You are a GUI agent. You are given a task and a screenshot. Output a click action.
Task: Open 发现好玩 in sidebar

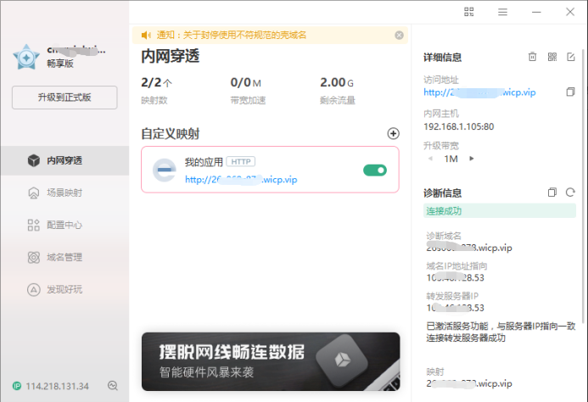tap(64, 289)
